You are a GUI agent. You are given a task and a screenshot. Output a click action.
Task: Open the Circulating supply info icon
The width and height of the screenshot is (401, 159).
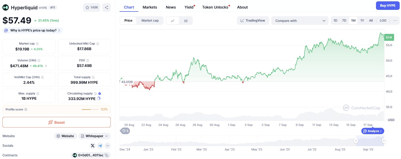(95, 94)
